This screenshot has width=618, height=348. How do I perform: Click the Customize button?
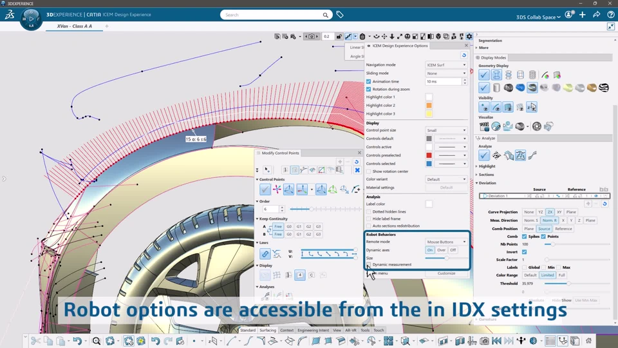pos(446,273)
